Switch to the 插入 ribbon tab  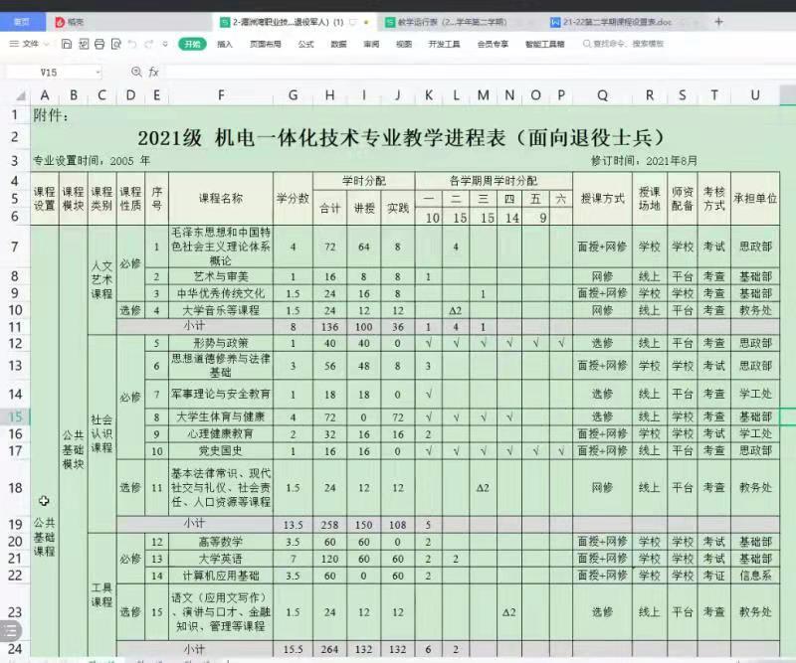(x=225, y=44)
